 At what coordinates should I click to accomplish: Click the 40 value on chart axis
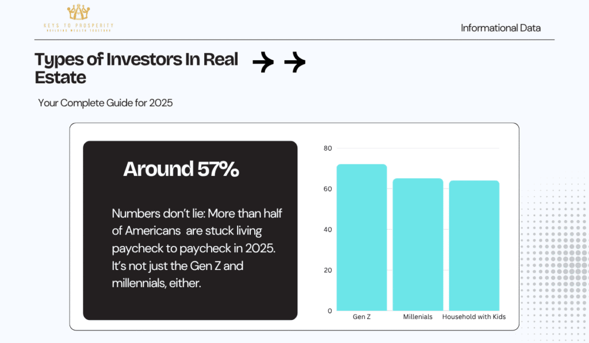tap(327, 229)
